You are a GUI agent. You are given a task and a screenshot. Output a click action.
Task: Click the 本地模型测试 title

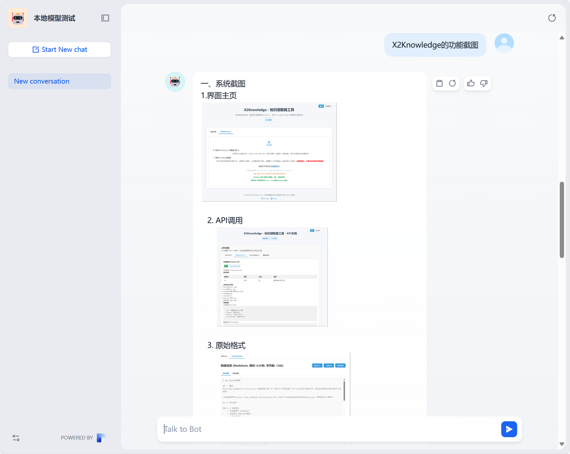coord(55,18)
